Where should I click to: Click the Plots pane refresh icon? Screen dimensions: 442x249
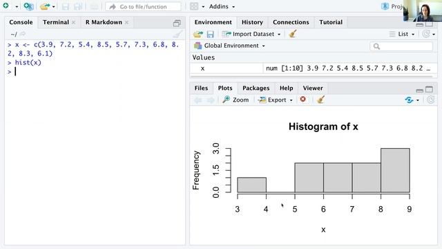[430, 100]
